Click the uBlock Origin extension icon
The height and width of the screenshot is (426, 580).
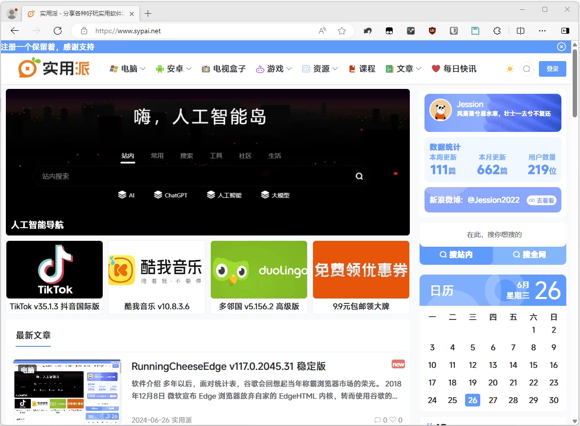tap(432, 31)
